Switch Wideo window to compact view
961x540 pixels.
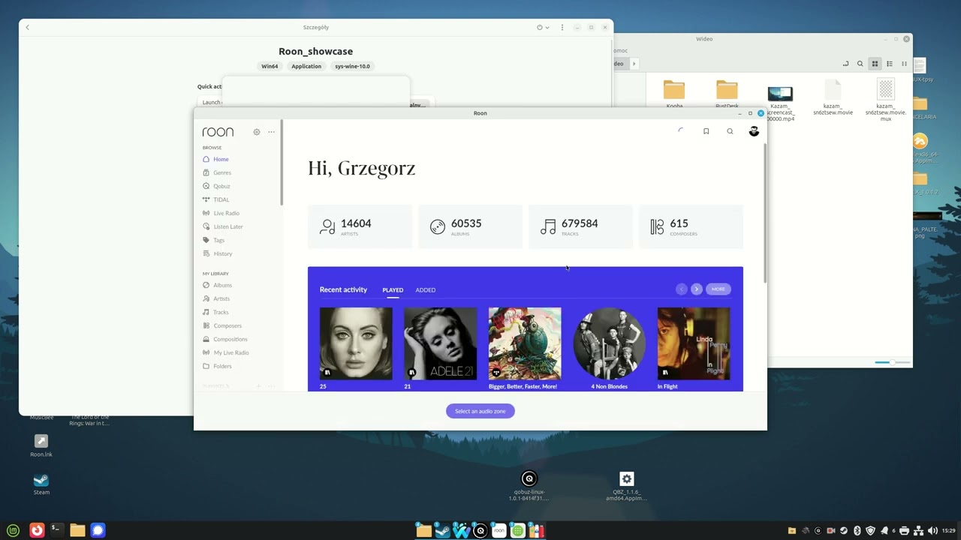904,64
